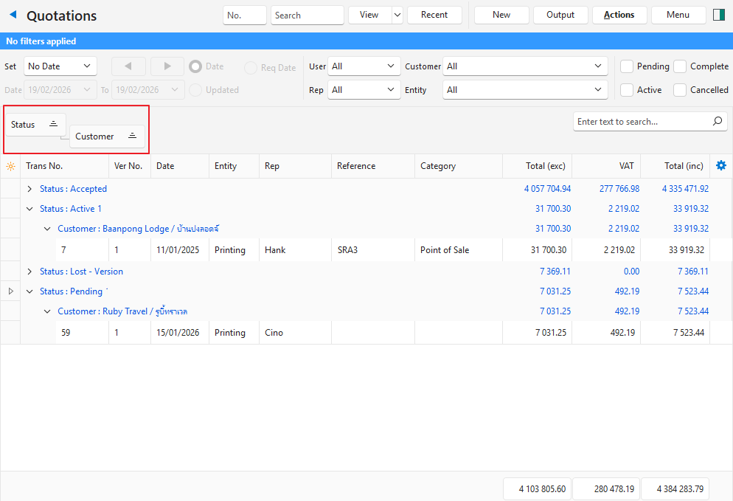Click the previous date arrow button

pyautogui.click(x=129, y=66)
